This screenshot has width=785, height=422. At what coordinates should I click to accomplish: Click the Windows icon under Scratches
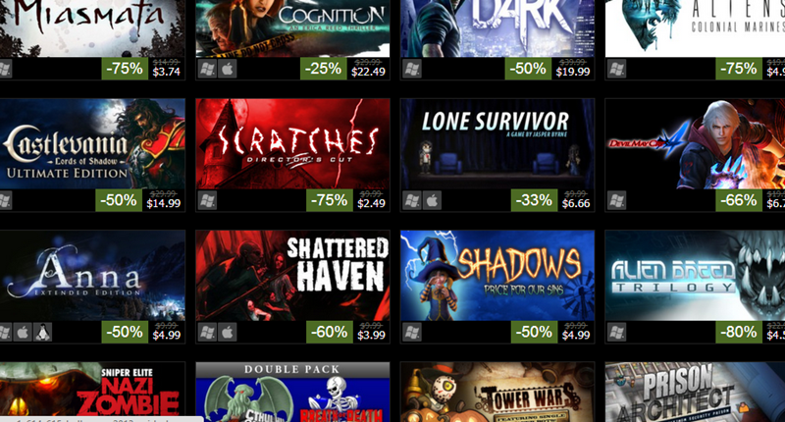point(207,201)
